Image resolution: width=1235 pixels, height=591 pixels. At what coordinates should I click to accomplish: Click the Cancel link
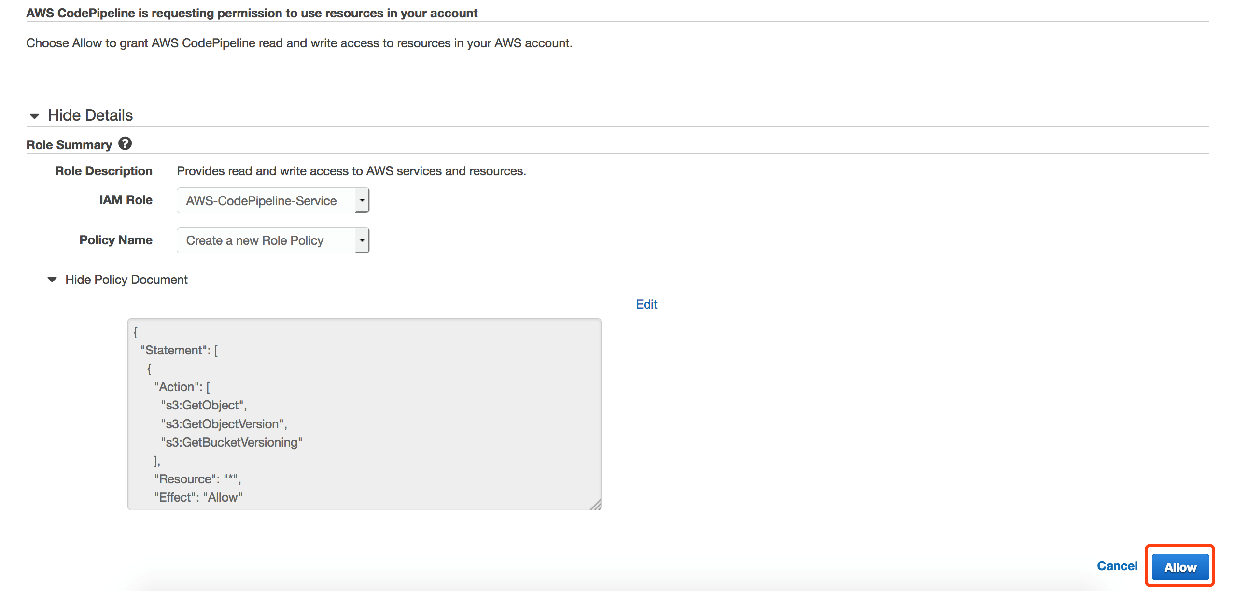(x=1117, y=566)
